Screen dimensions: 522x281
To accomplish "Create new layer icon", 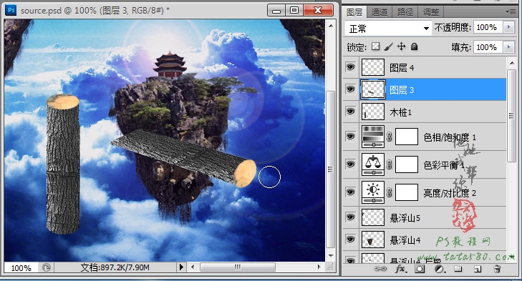I will tap(478, 269).
